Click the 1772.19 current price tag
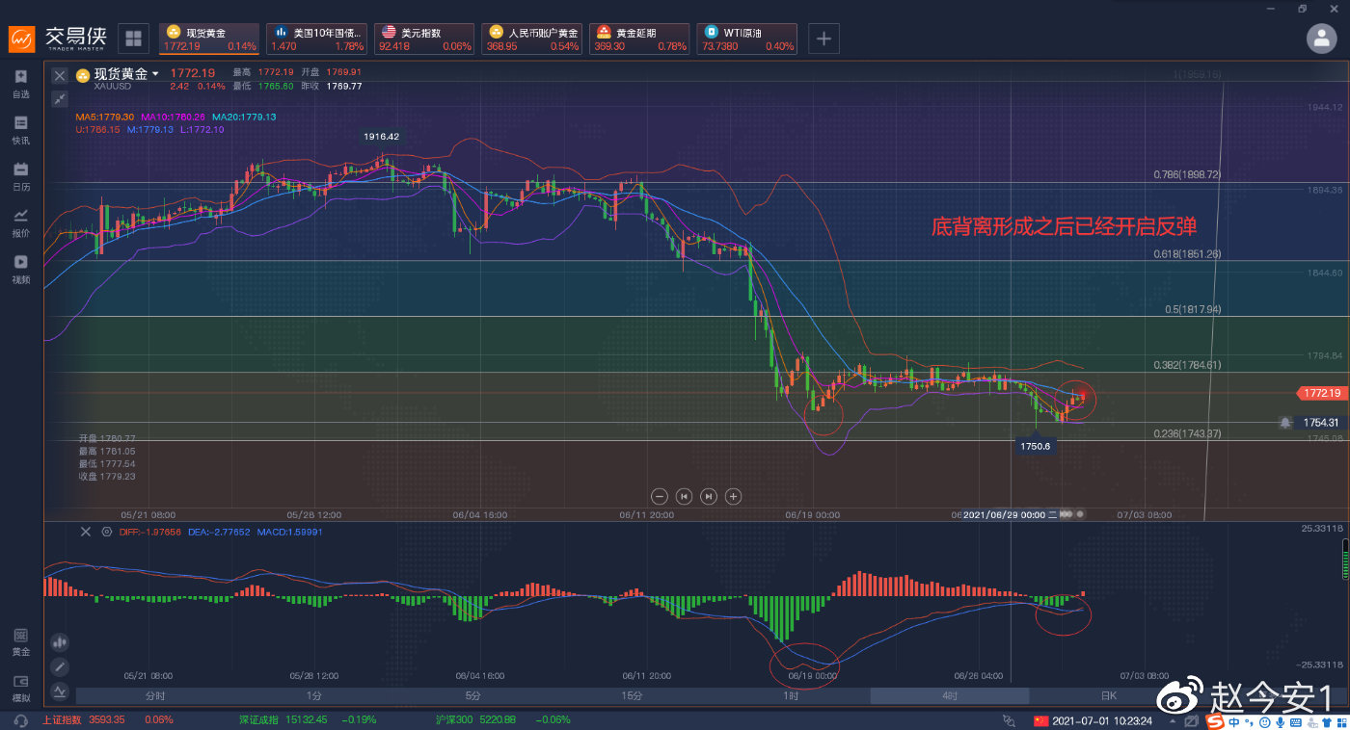 point(1321,393)
